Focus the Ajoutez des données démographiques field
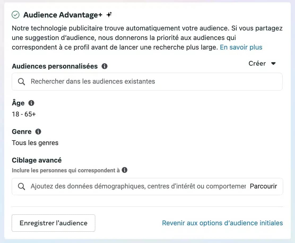This screenshot has height=243, width=295. (147, 186)
